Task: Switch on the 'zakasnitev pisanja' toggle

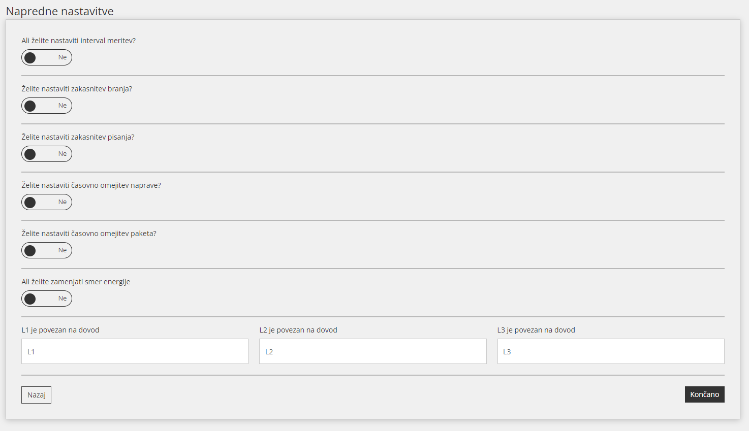Action: coord(47,154)
